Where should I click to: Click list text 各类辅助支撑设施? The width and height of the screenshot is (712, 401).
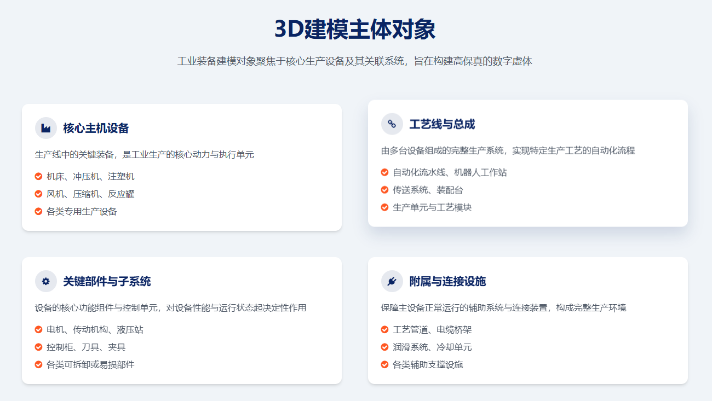coord(428,365)
